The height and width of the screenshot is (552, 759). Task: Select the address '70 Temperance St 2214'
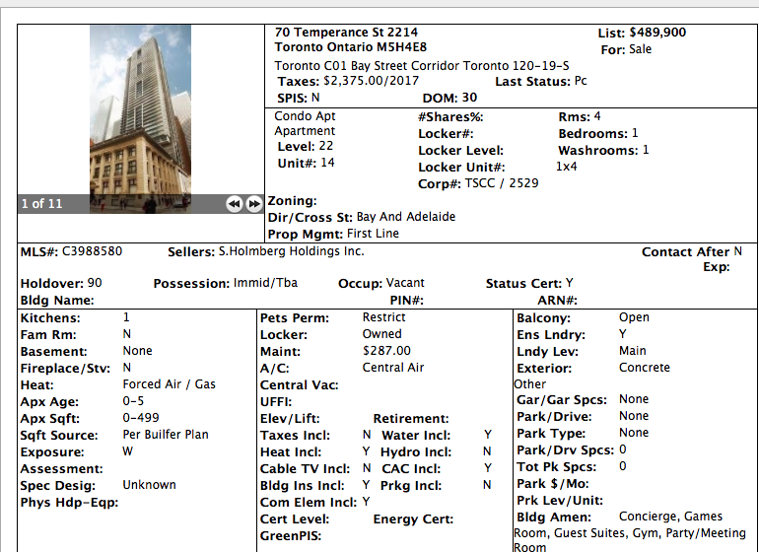[x=339, y=33]
